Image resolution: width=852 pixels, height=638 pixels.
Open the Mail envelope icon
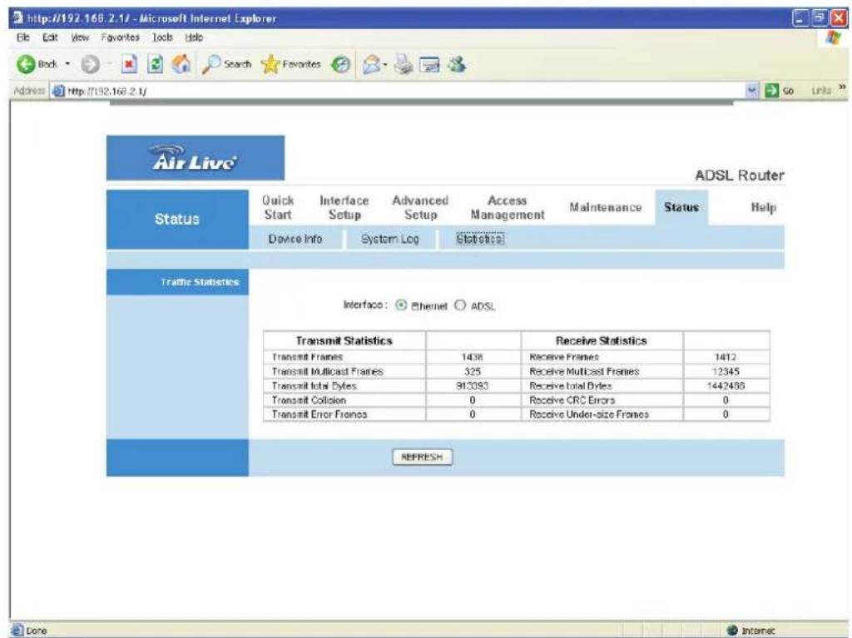click(x=371, y=65)
